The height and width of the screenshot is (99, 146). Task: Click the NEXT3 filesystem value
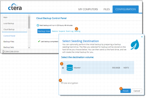tap(126, 68)
